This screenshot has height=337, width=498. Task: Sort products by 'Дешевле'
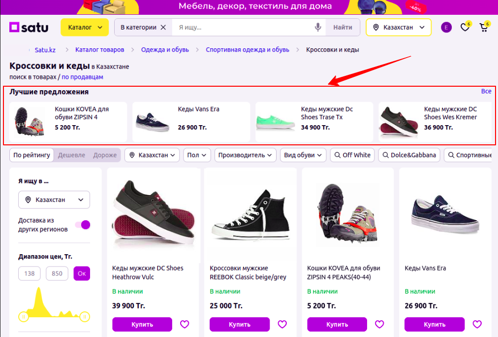71,155
